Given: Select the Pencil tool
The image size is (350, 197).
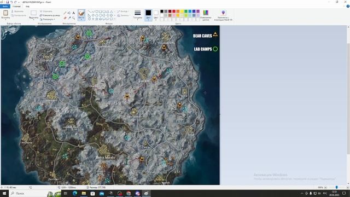Looking at the screenshot, I should click(65, 13).
